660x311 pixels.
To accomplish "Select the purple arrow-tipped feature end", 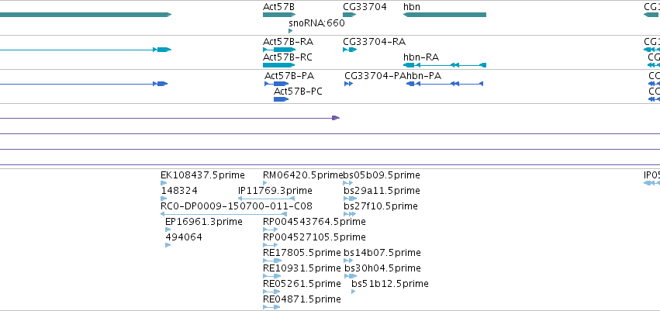I will click(x=336, y=118).
